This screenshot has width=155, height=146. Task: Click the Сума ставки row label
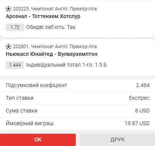(x=22, y=111)
